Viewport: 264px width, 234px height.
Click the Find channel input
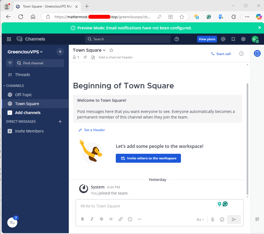(x=39, y=63)
